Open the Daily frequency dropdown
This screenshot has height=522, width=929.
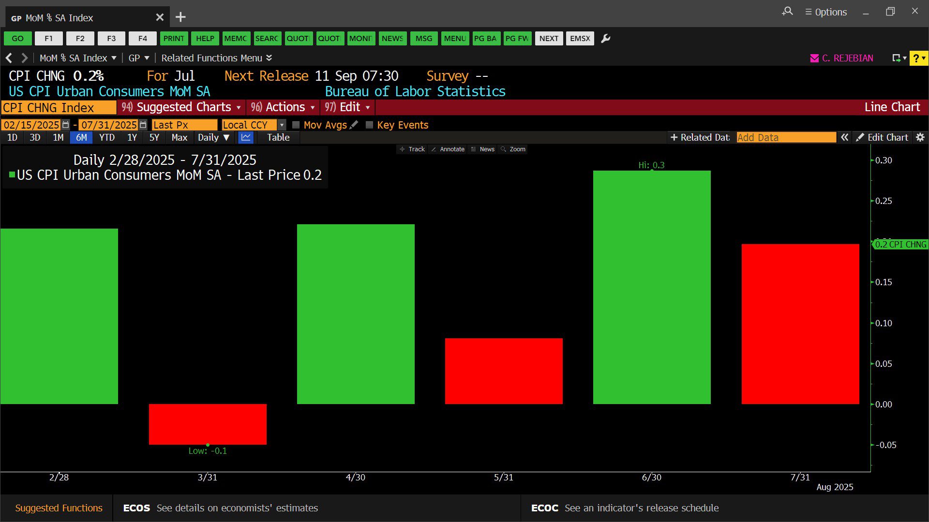(x=213, y=137)
